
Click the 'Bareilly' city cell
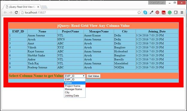(125, 60)
